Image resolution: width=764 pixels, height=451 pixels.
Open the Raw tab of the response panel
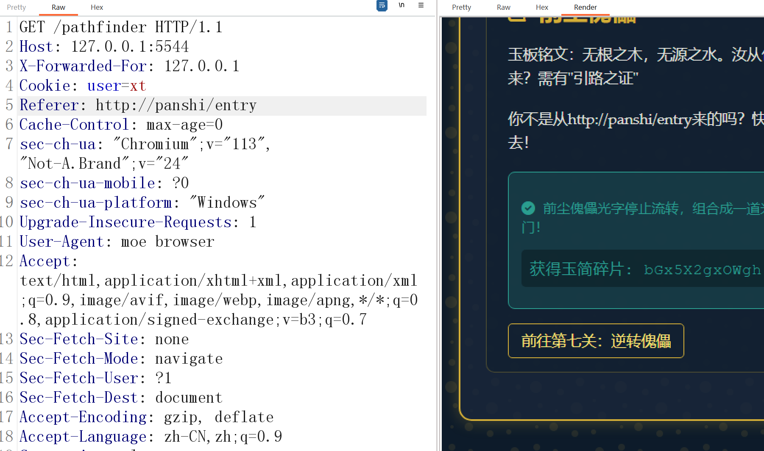tap(503, 7)
